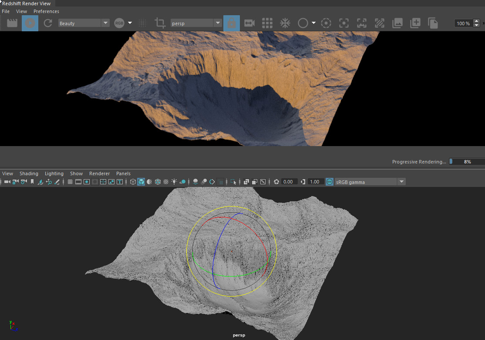Open the sRGB gamma color management dropdown
Image resolution: width=485 pixels, height=340 pixels.
(370, 182)
